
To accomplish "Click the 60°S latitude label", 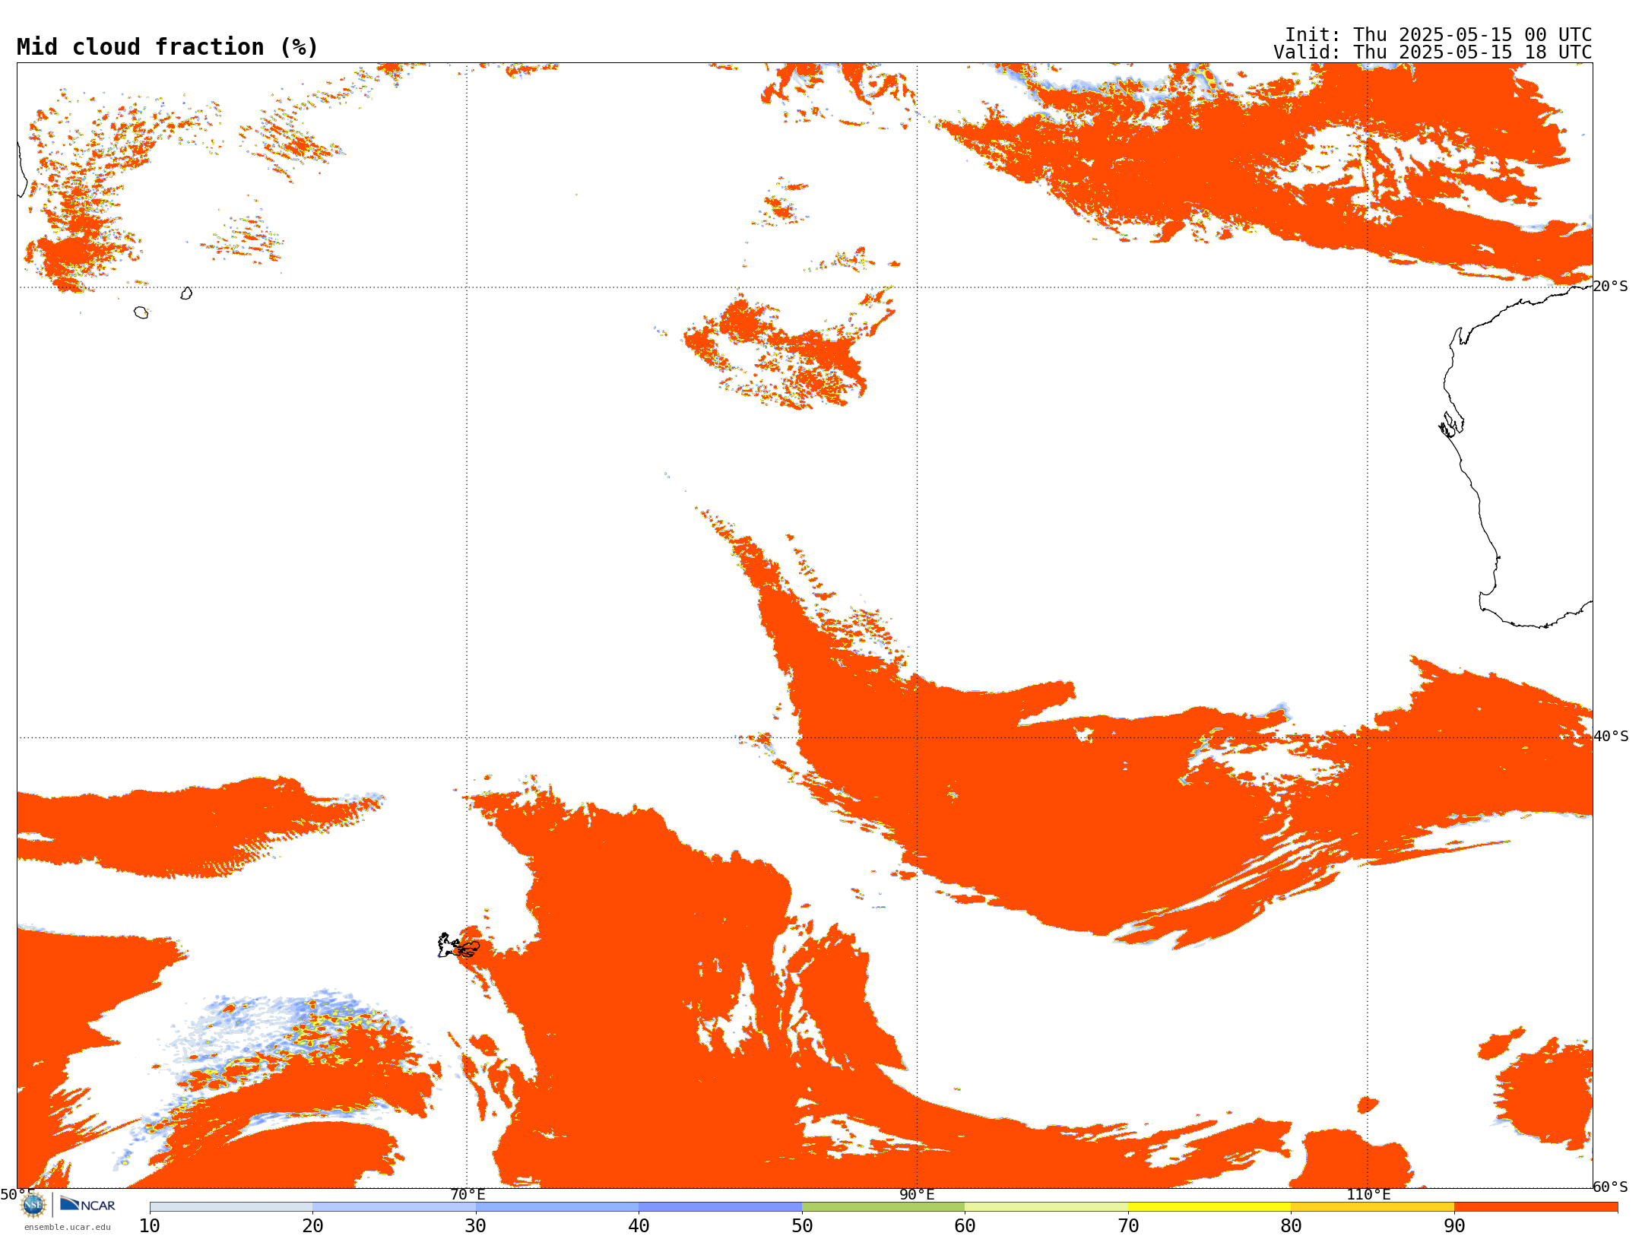I will [x=1611, y=1187].
